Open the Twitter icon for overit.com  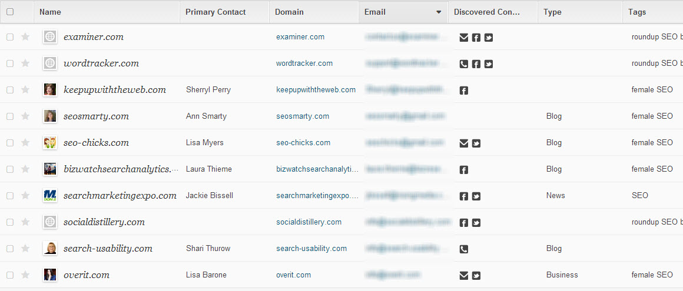point(476,276)
